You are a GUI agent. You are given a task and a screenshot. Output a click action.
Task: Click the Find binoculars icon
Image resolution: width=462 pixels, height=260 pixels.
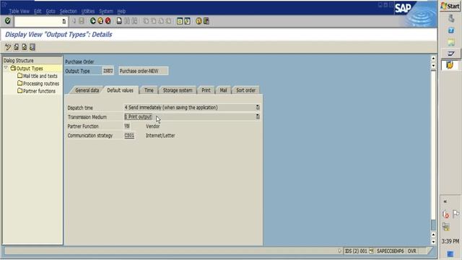127,21
